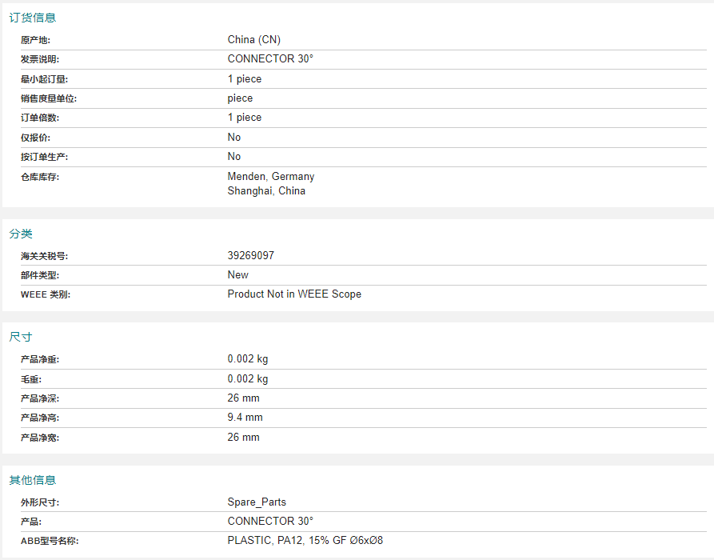Select the customs tariff number 39269097
714x560 pixels.
(251, 256)
